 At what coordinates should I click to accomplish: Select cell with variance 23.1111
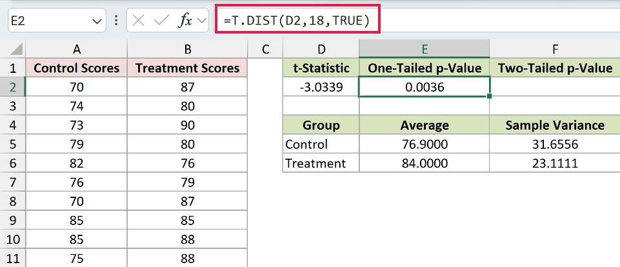[x=555, y=163]
